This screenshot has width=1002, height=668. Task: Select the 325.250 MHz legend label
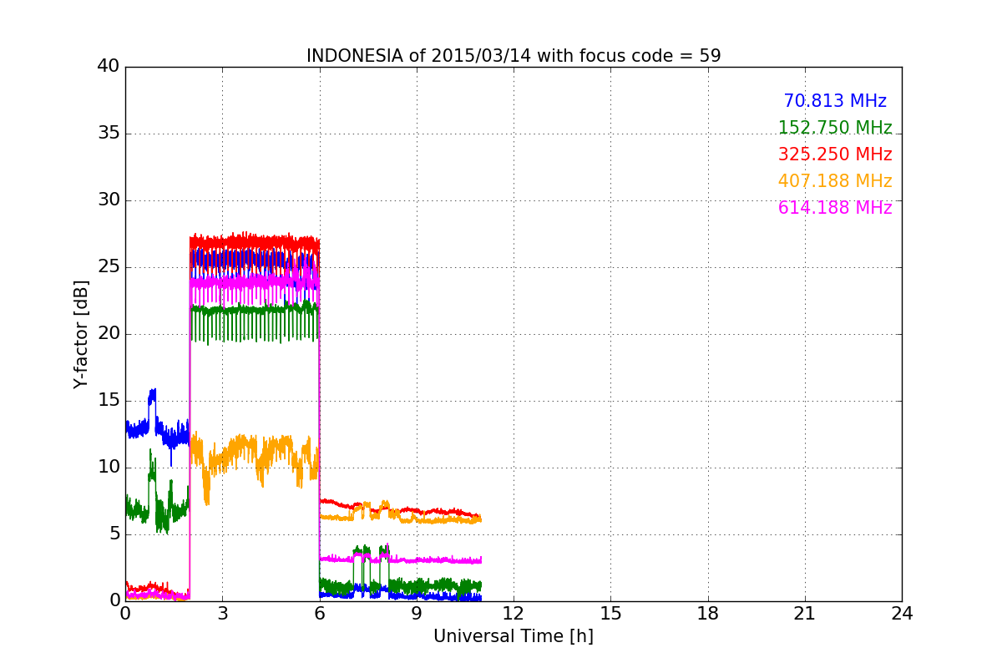835,154
